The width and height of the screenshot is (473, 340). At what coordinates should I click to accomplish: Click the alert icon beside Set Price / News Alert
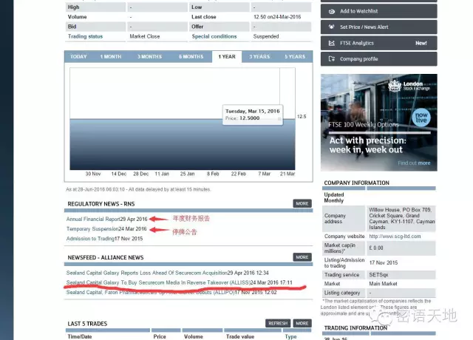point(332,27)
